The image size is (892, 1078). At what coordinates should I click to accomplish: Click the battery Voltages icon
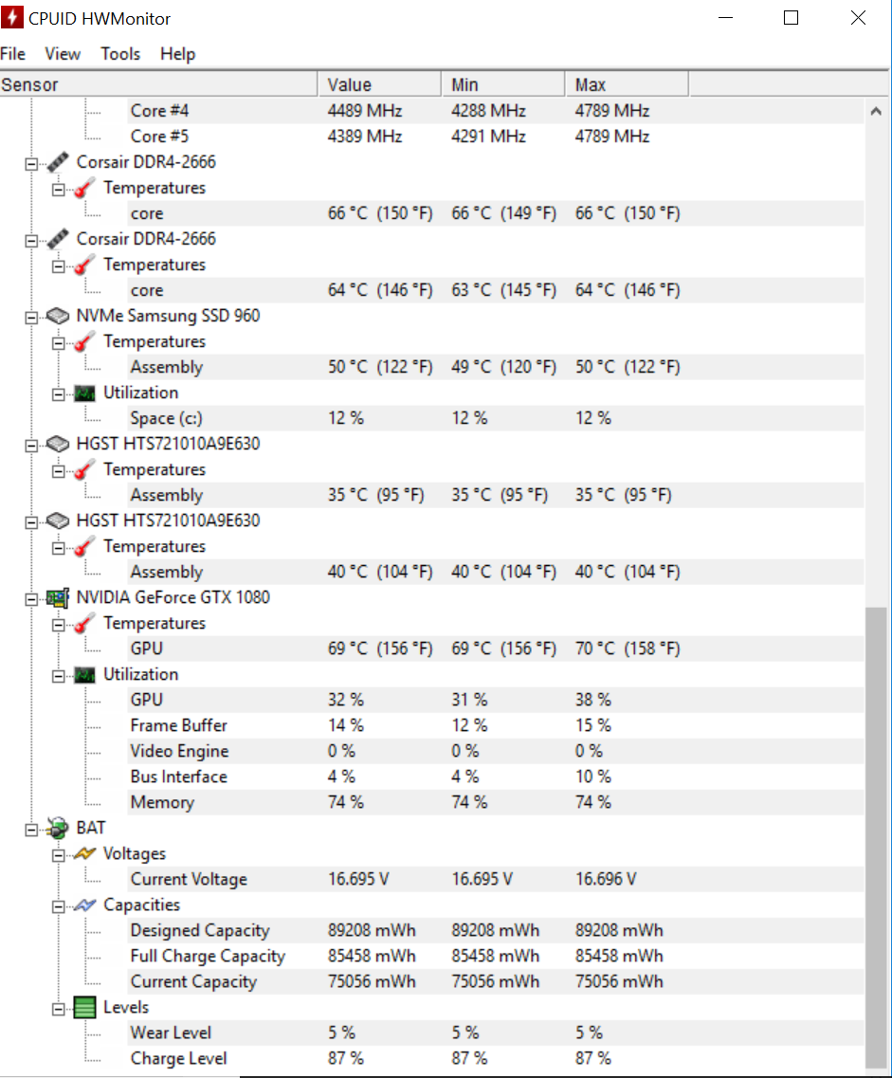[x=85, y=853]
